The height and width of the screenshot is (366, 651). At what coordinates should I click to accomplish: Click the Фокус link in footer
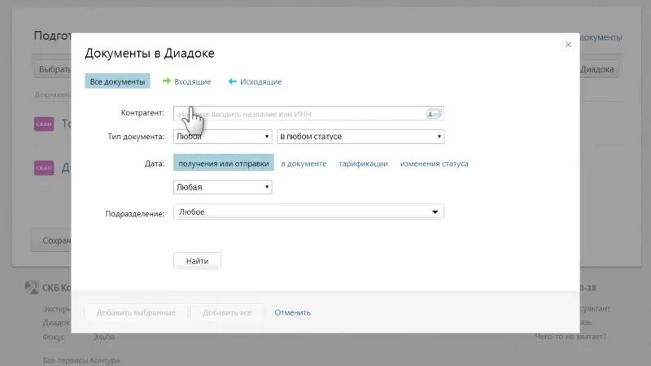coord(54,337)
